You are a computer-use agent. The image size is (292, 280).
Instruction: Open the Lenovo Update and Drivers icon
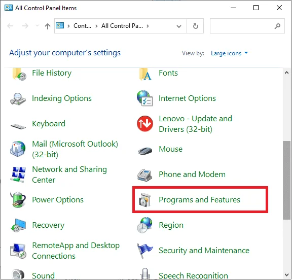pos(145,124)
